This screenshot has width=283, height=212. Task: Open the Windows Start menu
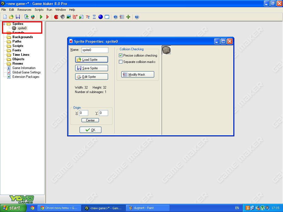click(13, 208)
